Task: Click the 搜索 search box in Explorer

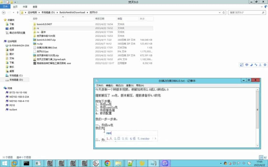Action: coord(246,12)
